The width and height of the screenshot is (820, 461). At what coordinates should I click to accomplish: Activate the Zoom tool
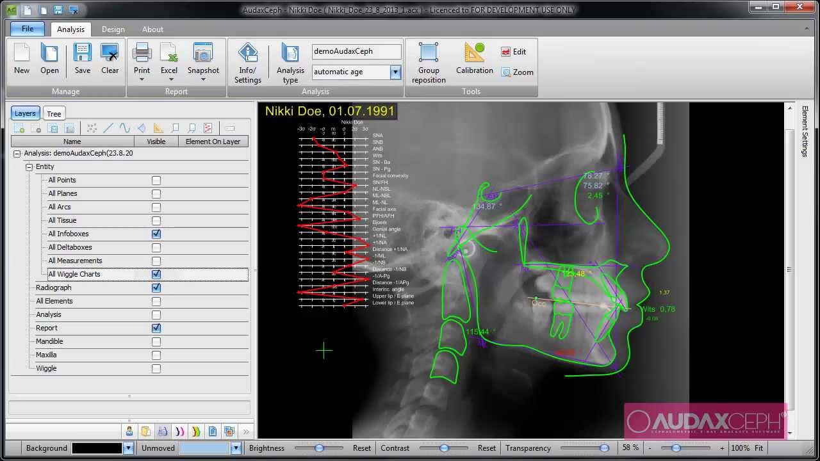tap(518, 72)
